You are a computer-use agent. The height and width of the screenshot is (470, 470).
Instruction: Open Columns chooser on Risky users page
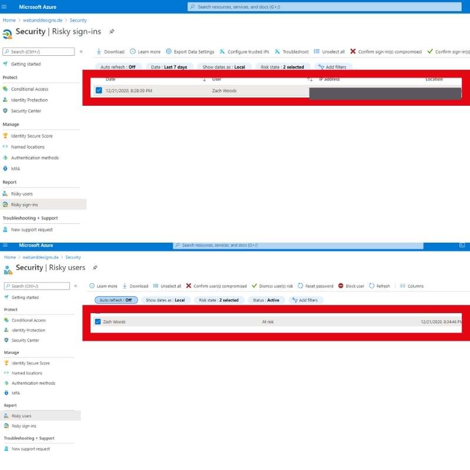click(412, 286)
